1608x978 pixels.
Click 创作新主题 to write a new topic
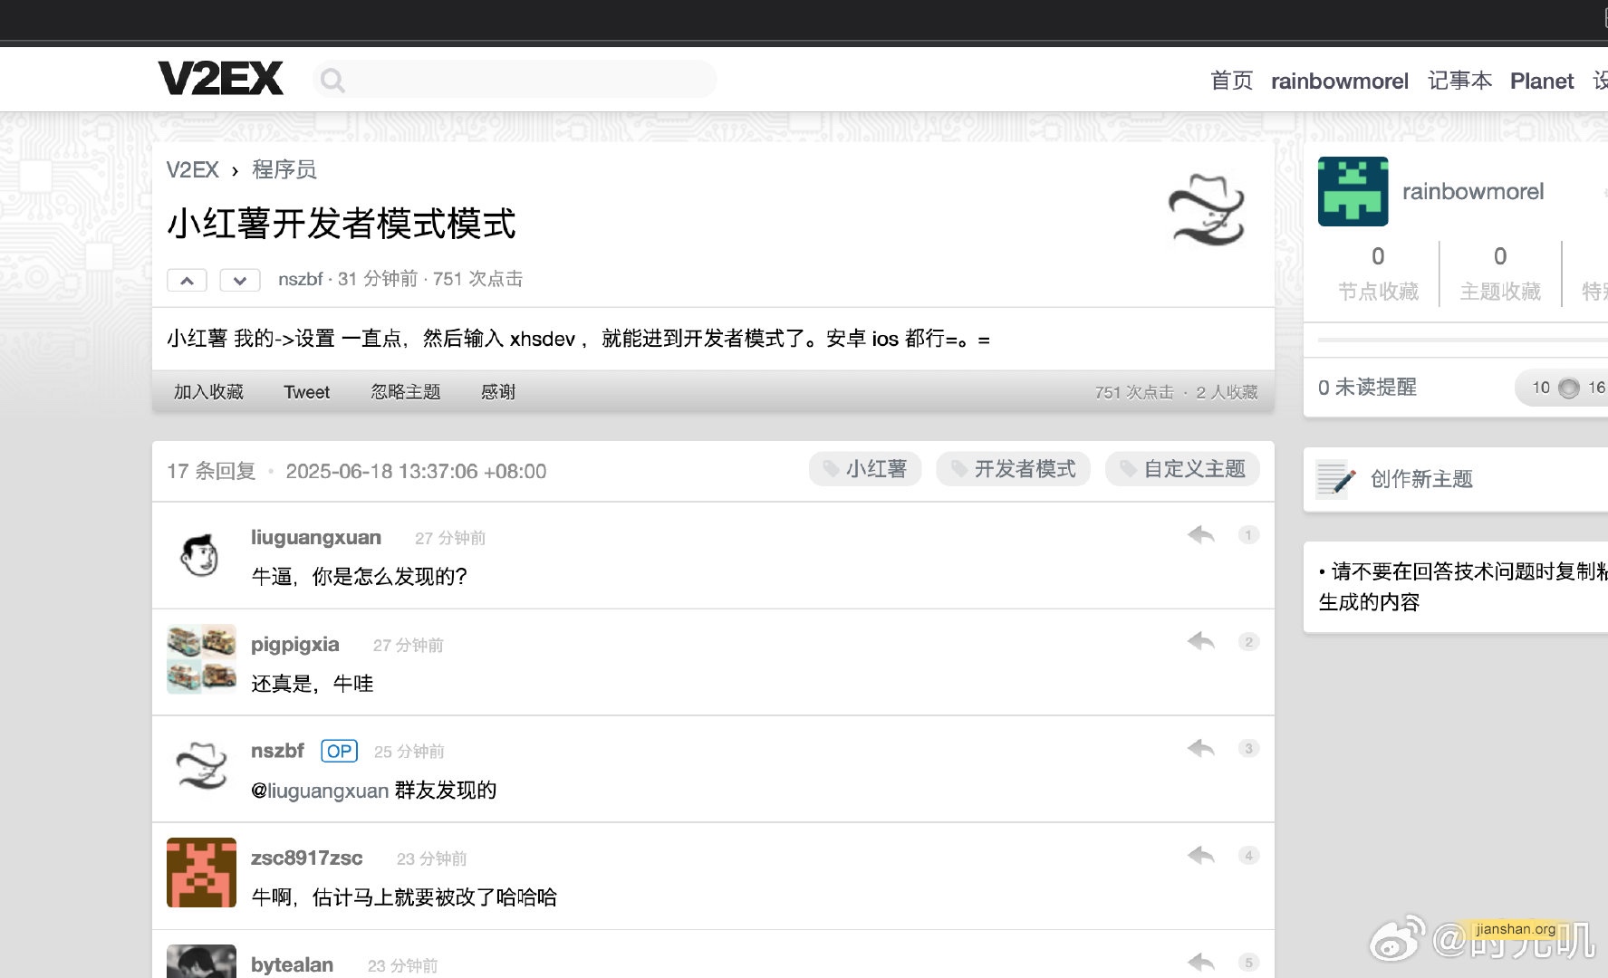click(1421, 479)
